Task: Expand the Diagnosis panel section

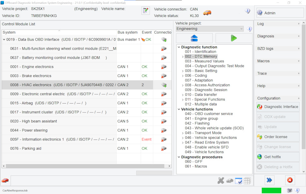Action: click(278, 36)
